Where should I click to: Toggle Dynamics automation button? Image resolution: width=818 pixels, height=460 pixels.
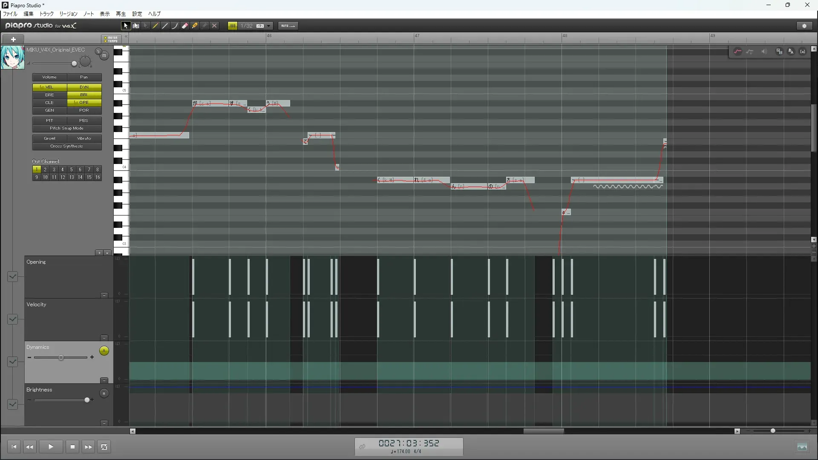pos(104,351)
